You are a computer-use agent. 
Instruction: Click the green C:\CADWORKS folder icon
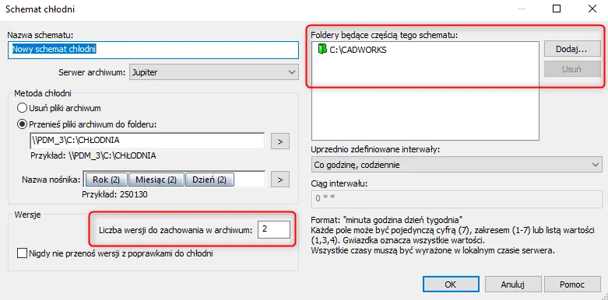click(322, 50)
